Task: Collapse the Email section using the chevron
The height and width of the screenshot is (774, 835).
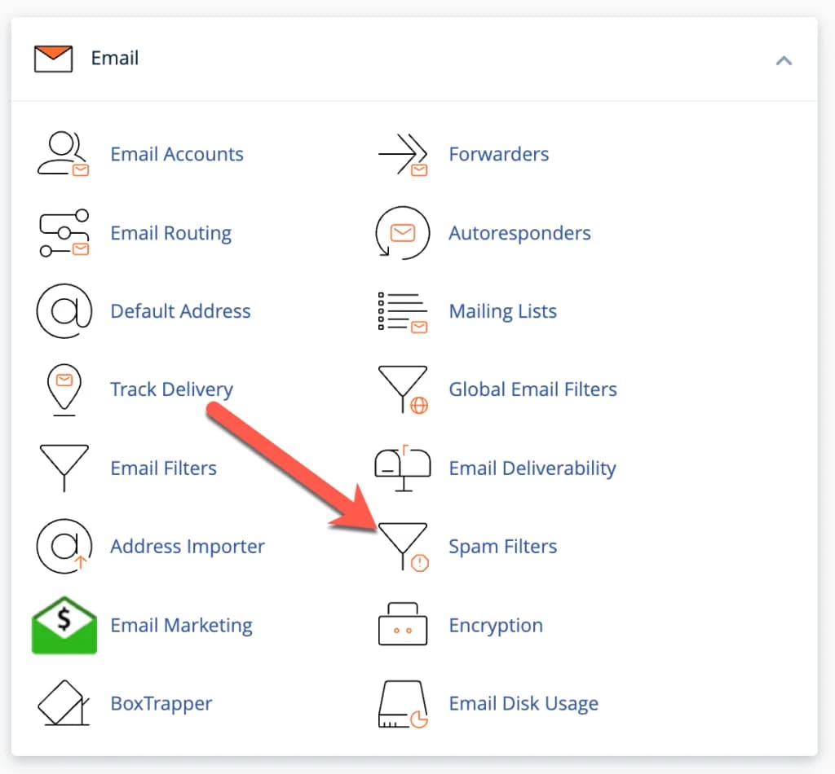Action: click(784, 59)
